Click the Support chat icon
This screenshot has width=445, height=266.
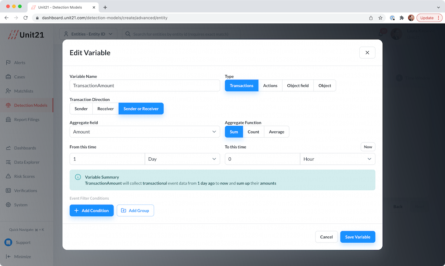(x=8, y=242)
